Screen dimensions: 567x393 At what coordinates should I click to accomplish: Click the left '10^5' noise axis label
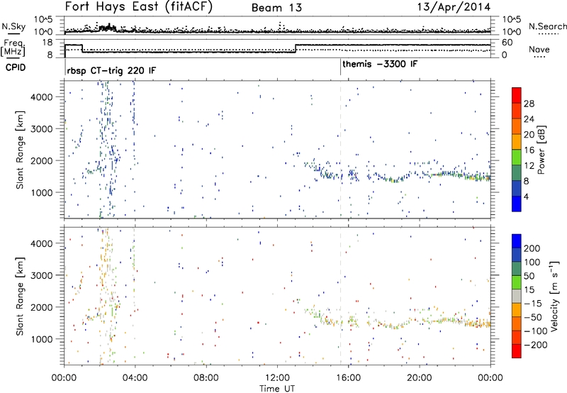click(43, 19)
